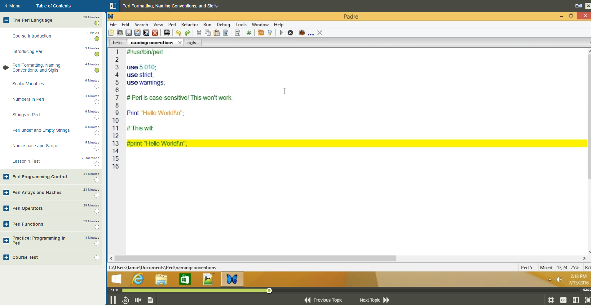Expand the Course Test section
The height and width of the screenshot is (305, 591).
pyautogui.click(x=6, y=257)
